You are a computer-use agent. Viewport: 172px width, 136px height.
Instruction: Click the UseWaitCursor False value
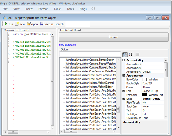click(153, 118)
